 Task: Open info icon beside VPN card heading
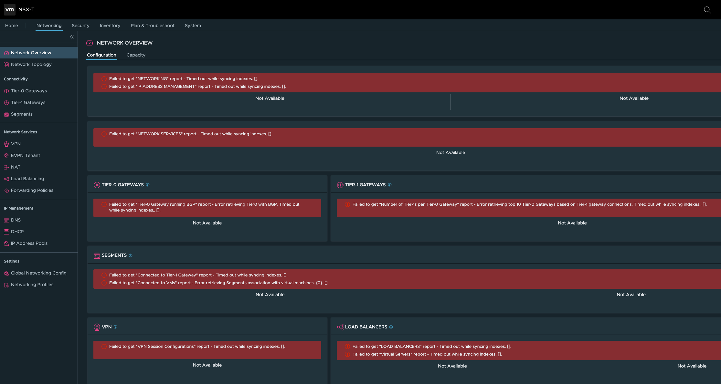115,327
